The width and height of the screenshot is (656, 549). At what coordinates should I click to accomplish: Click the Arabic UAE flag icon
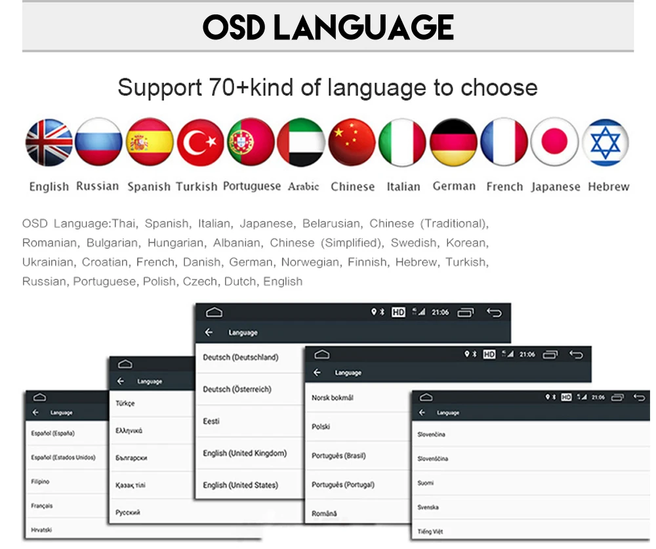coord(301,142)
